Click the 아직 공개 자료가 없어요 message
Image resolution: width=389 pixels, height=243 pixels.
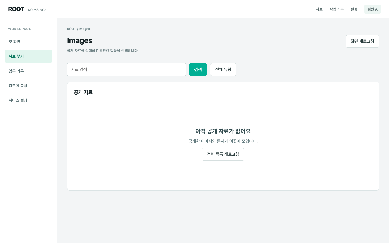[x=223, y=131]
